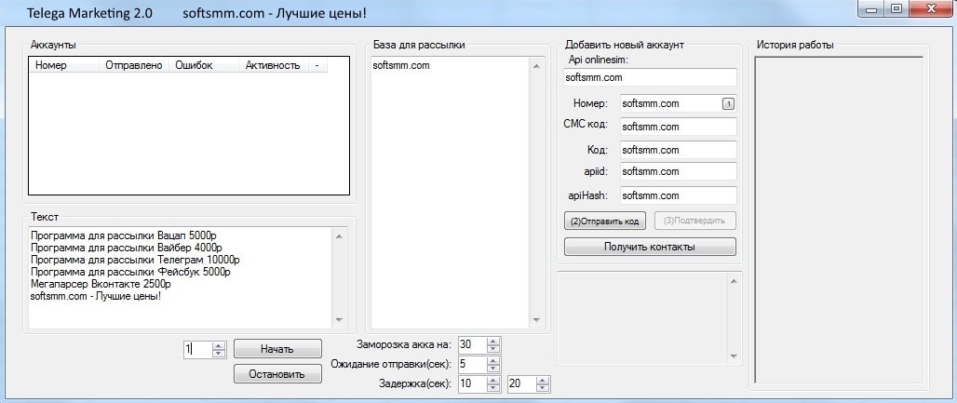The image size is (957, 403).
Task: Click the apiid text field
Action: coord(677,171)
